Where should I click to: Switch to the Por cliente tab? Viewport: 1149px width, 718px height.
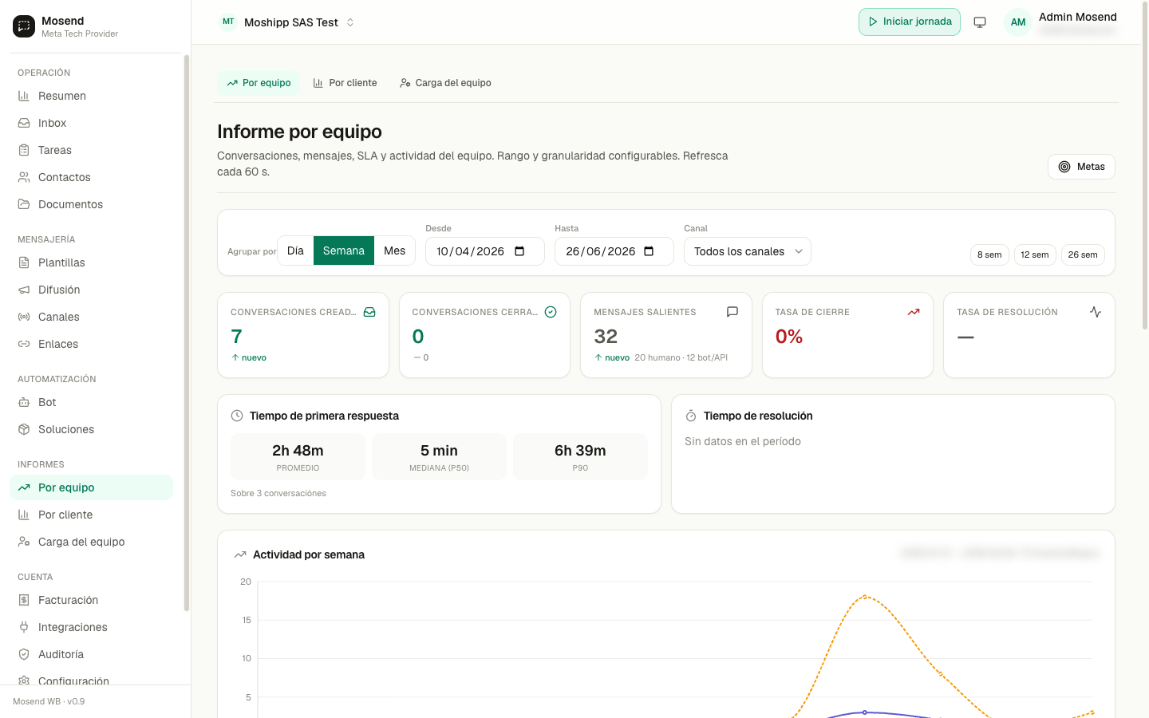tap(345, 83)
